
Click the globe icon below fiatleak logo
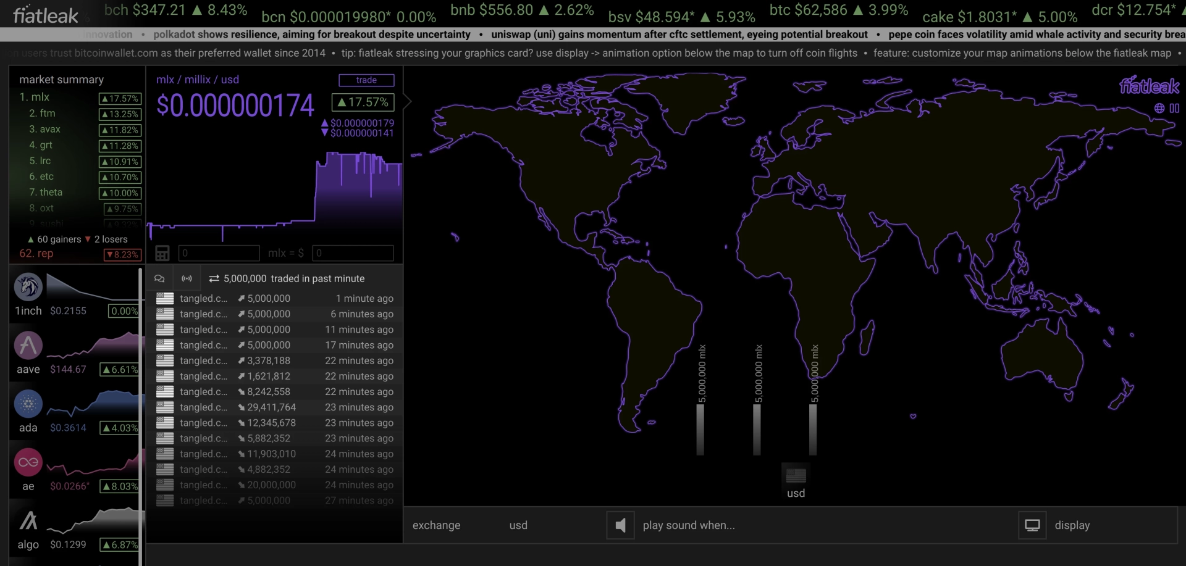click(1159, 108)
